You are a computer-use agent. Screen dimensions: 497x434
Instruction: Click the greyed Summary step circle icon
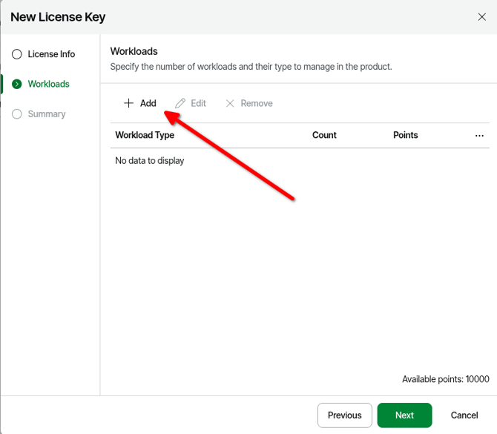click(17, 114)
